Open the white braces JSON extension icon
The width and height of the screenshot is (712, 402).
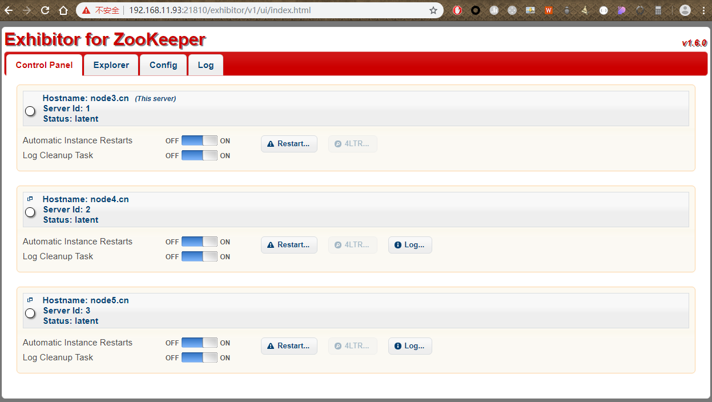click(604, 10)
